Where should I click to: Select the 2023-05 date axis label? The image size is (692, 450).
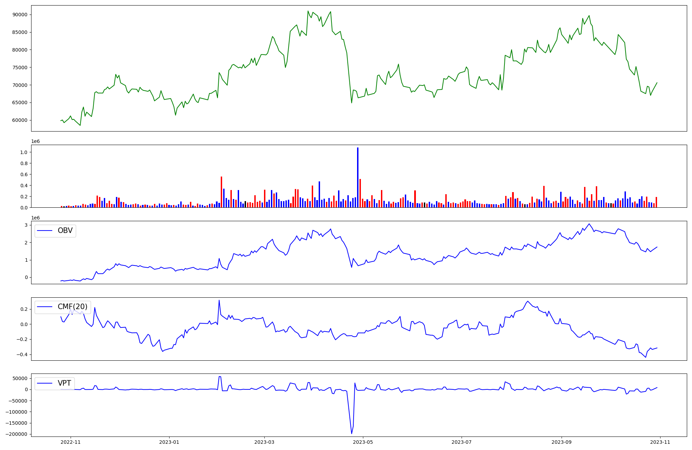point(363,442)
